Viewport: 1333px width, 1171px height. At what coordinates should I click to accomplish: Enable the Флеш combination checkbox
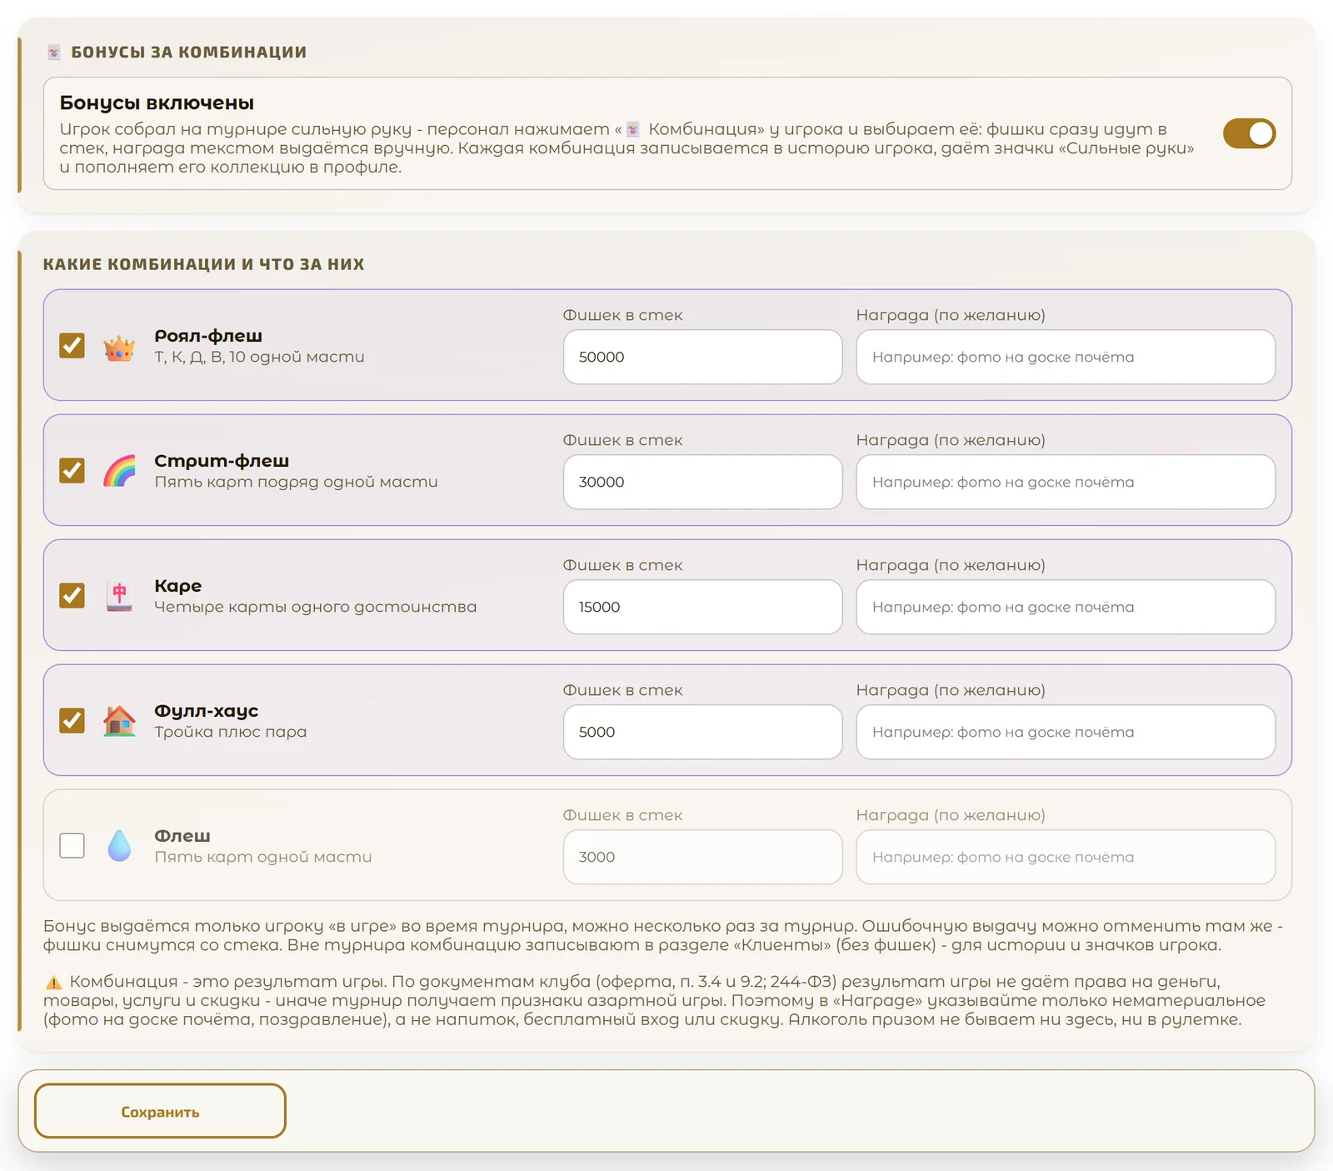[x=72, y=845]
